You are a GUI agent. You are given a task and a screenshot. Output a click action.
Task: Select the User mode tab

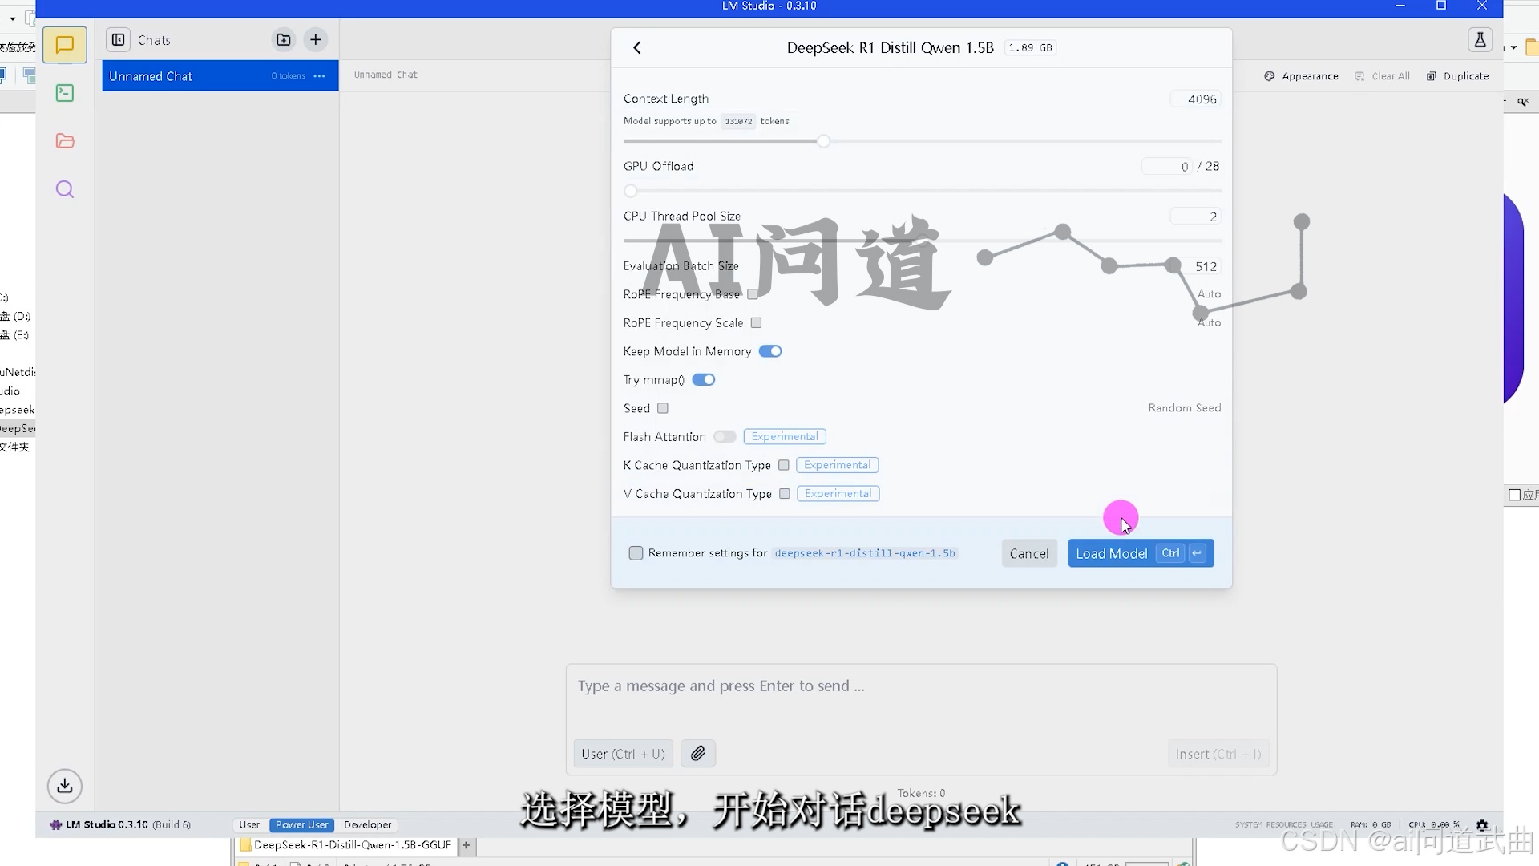coord(249,824)
